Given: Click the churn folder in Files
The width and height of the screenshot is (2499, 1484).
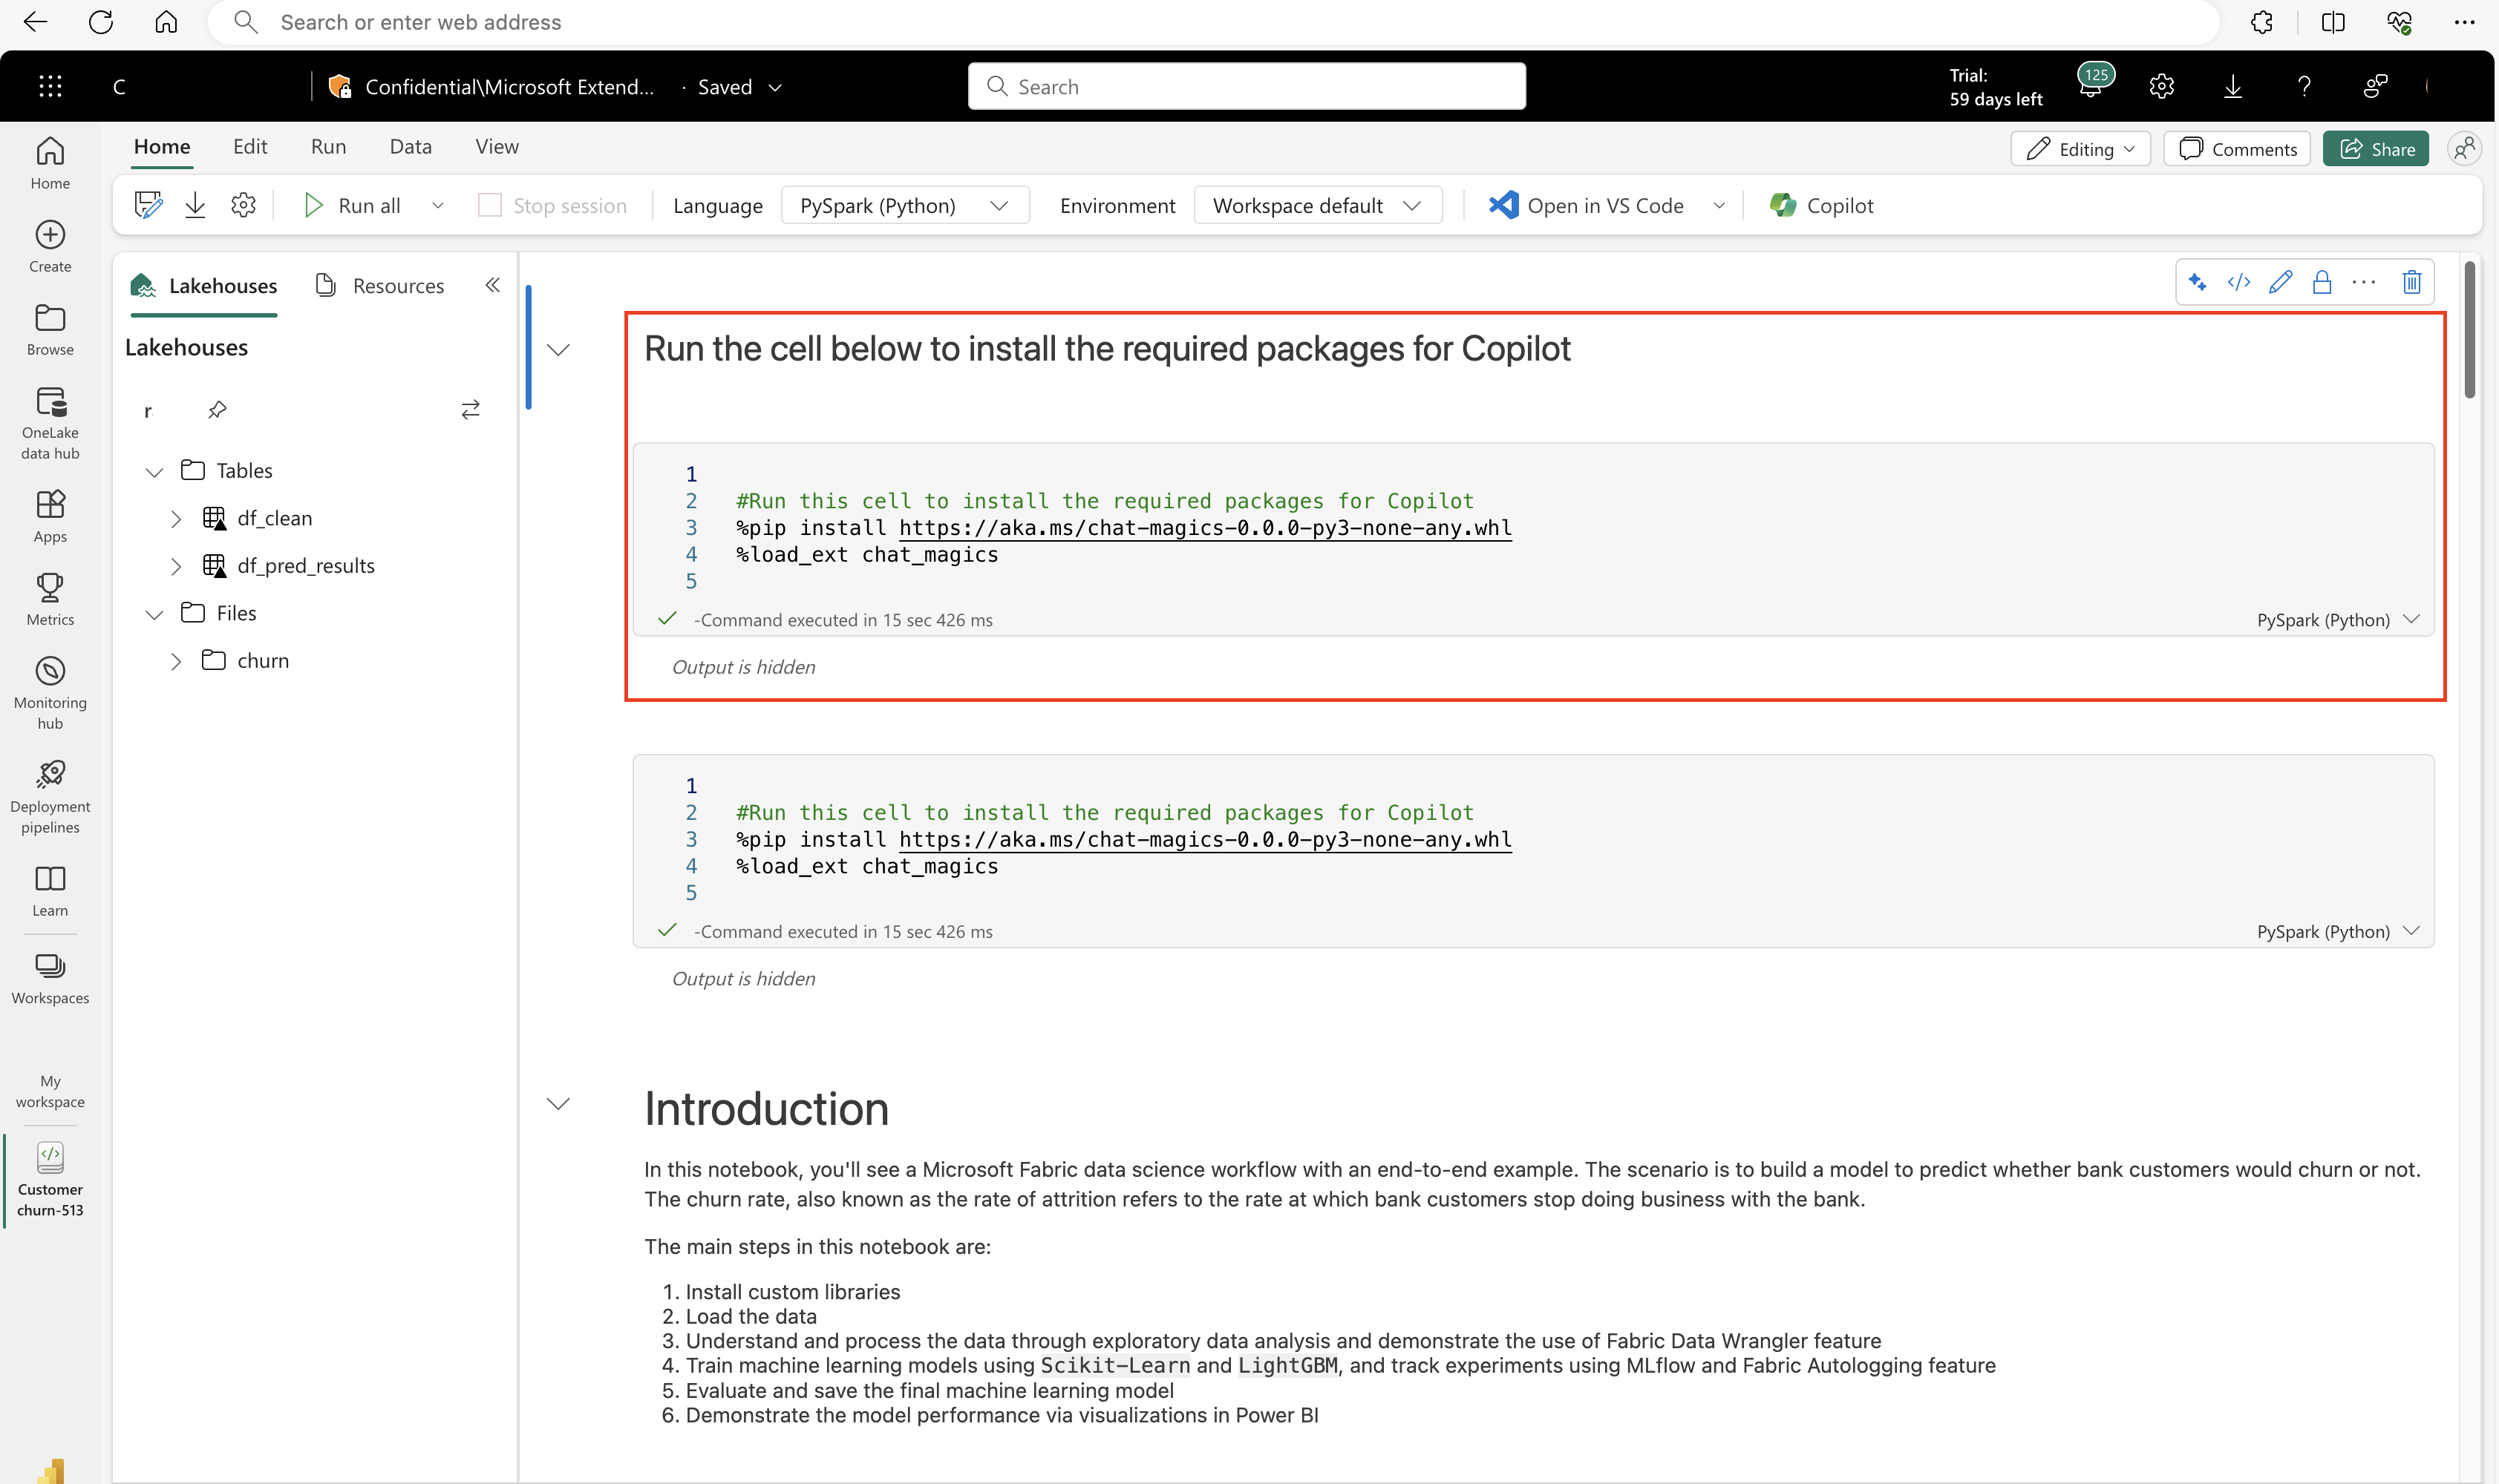Looking at the screenshot, I should click(264, 659).
